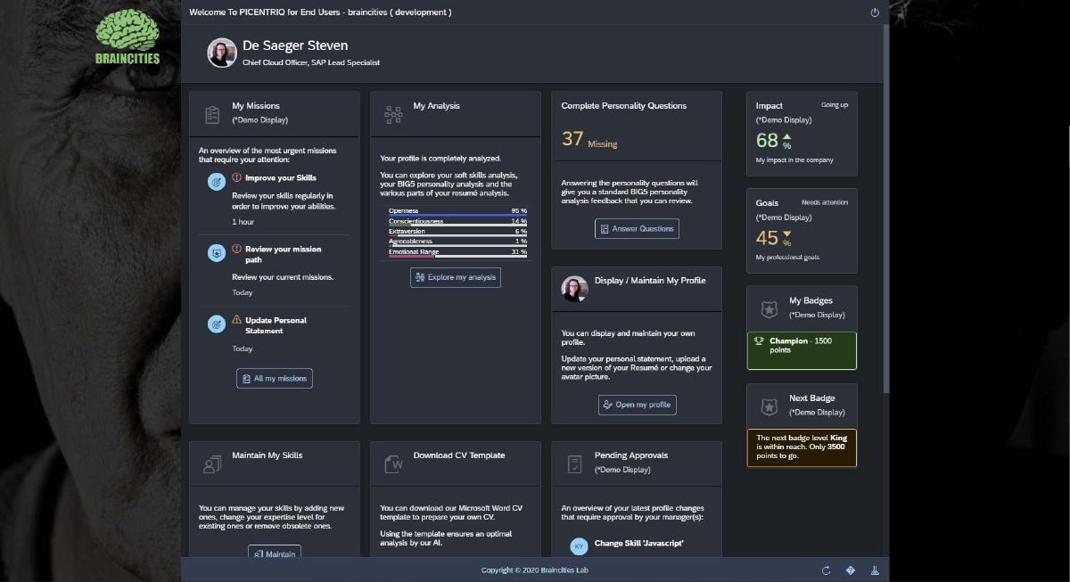Click De Saeger Steven's profile avatar
This screenshot has width=1070, height=582.
(x=222, y=53)
